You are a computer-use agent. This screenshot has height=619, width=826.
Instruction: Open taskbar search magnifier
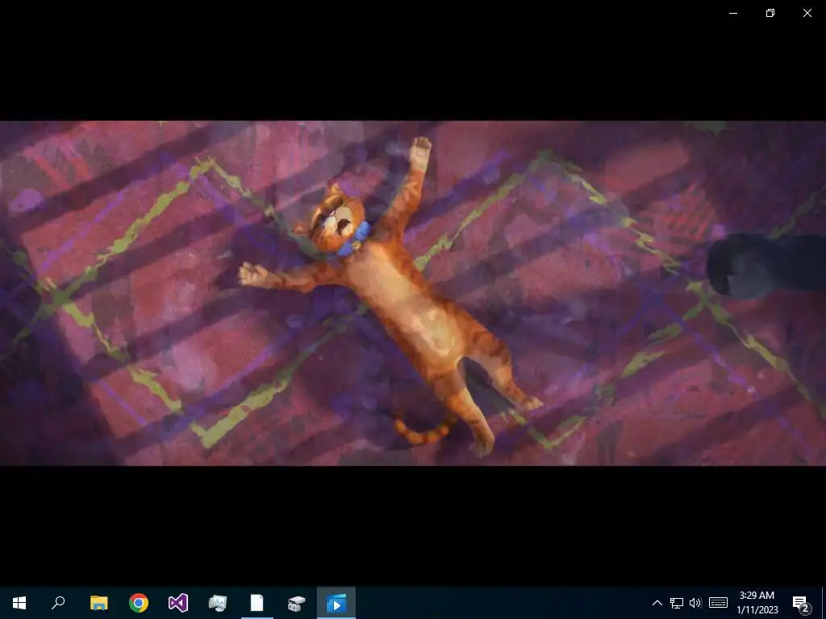point(58,603)
